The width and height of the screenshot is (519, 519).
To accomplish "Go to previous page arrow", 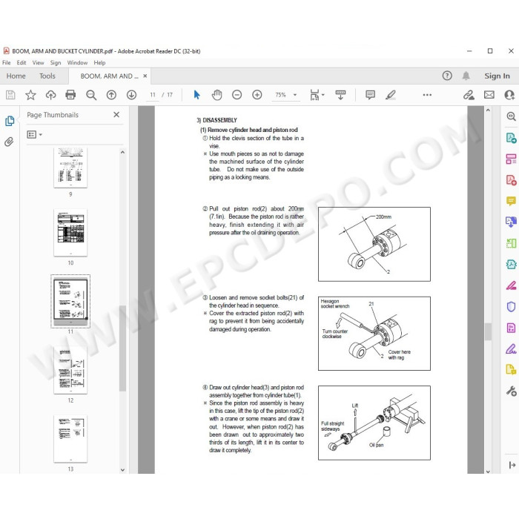I will pyautogui.click(x=111, y=95).
